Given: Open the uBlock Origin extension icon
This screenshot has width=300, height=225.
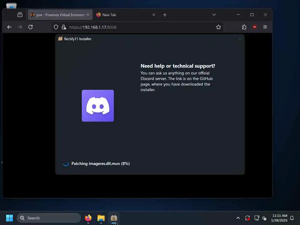Looking at the screenshot, I should point(255,27).
